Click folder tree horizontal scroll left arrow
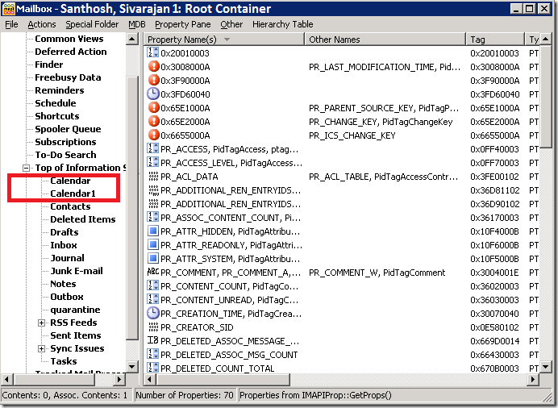This screenshot has width=558, height=408. click(6, 379)
